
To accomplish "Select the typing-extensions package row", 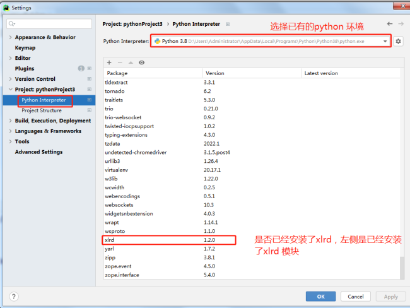I will point(252,135).
